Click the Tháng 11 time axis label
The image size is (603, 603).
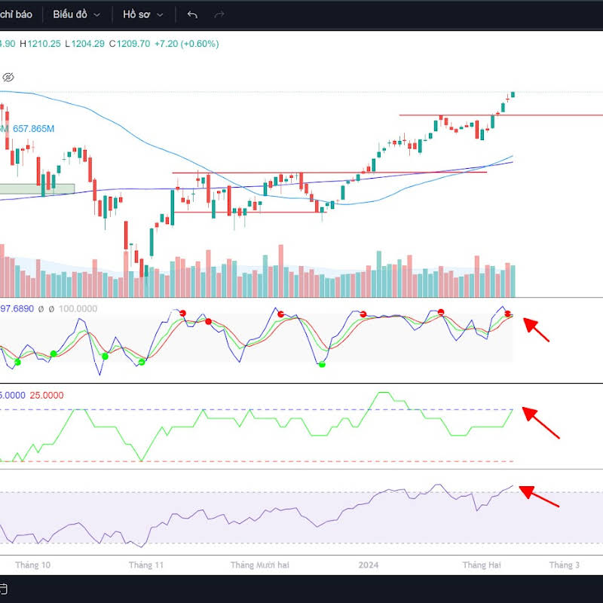pyautogui.click(x=146, y=565)
